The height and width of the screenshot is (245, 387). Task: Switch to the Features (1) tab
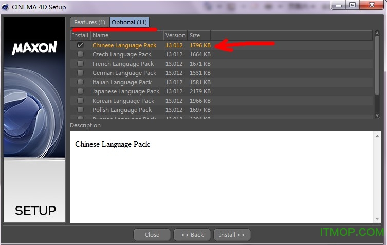[x=89, y=22]
